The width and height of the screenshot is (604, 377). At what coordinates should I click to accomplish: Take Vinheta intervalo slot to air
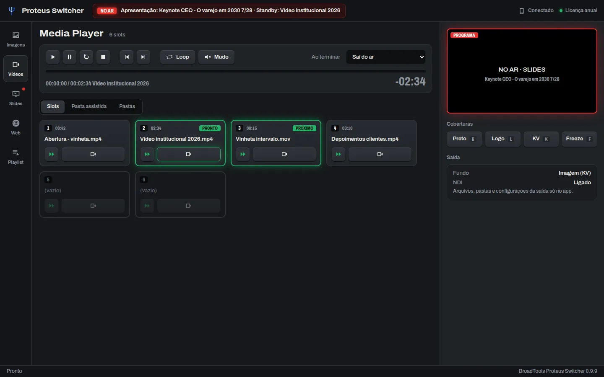pyautogui.click(x=243, y=154)
